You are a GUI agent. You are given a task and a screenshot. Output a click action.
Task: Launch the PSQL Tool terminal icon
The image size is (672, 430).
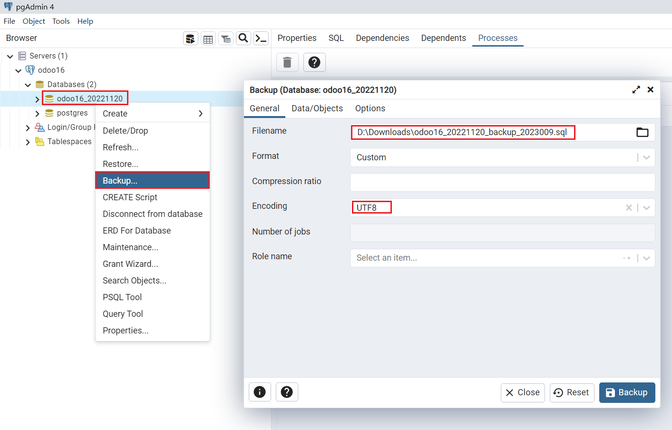(261, 39)
